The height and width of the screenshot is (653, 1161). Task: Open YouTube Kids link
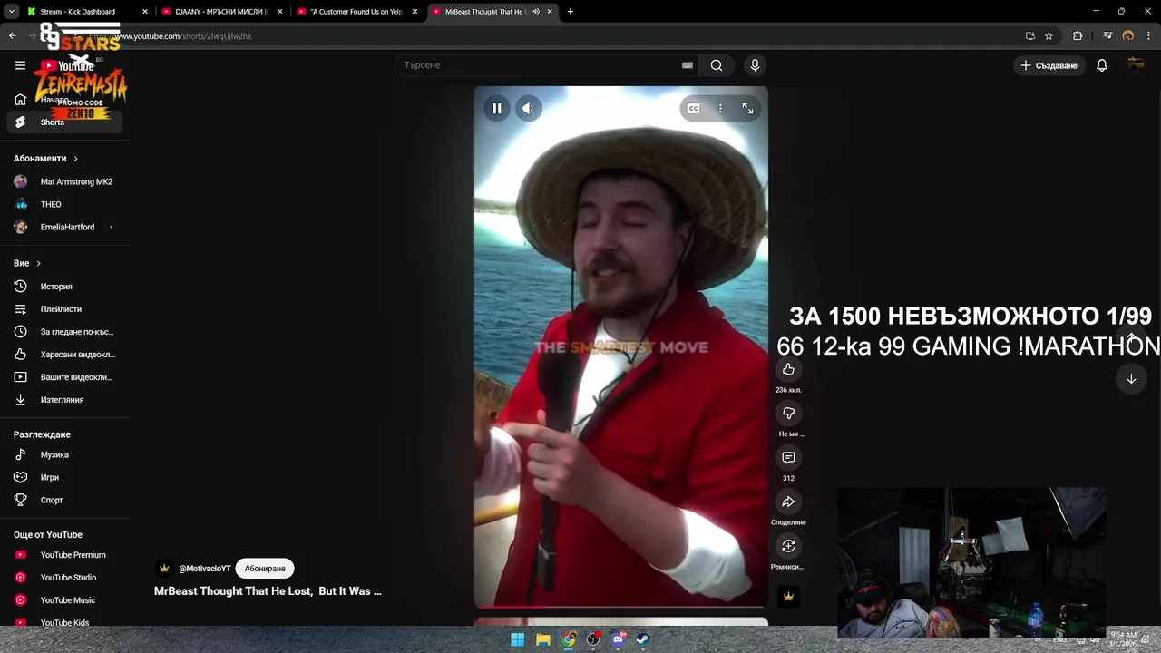pyautogui.click(x=64, y=622)
